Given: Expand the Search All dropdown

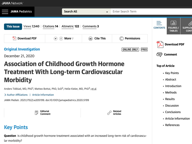Looking at the screenshot, I should 86,12.
